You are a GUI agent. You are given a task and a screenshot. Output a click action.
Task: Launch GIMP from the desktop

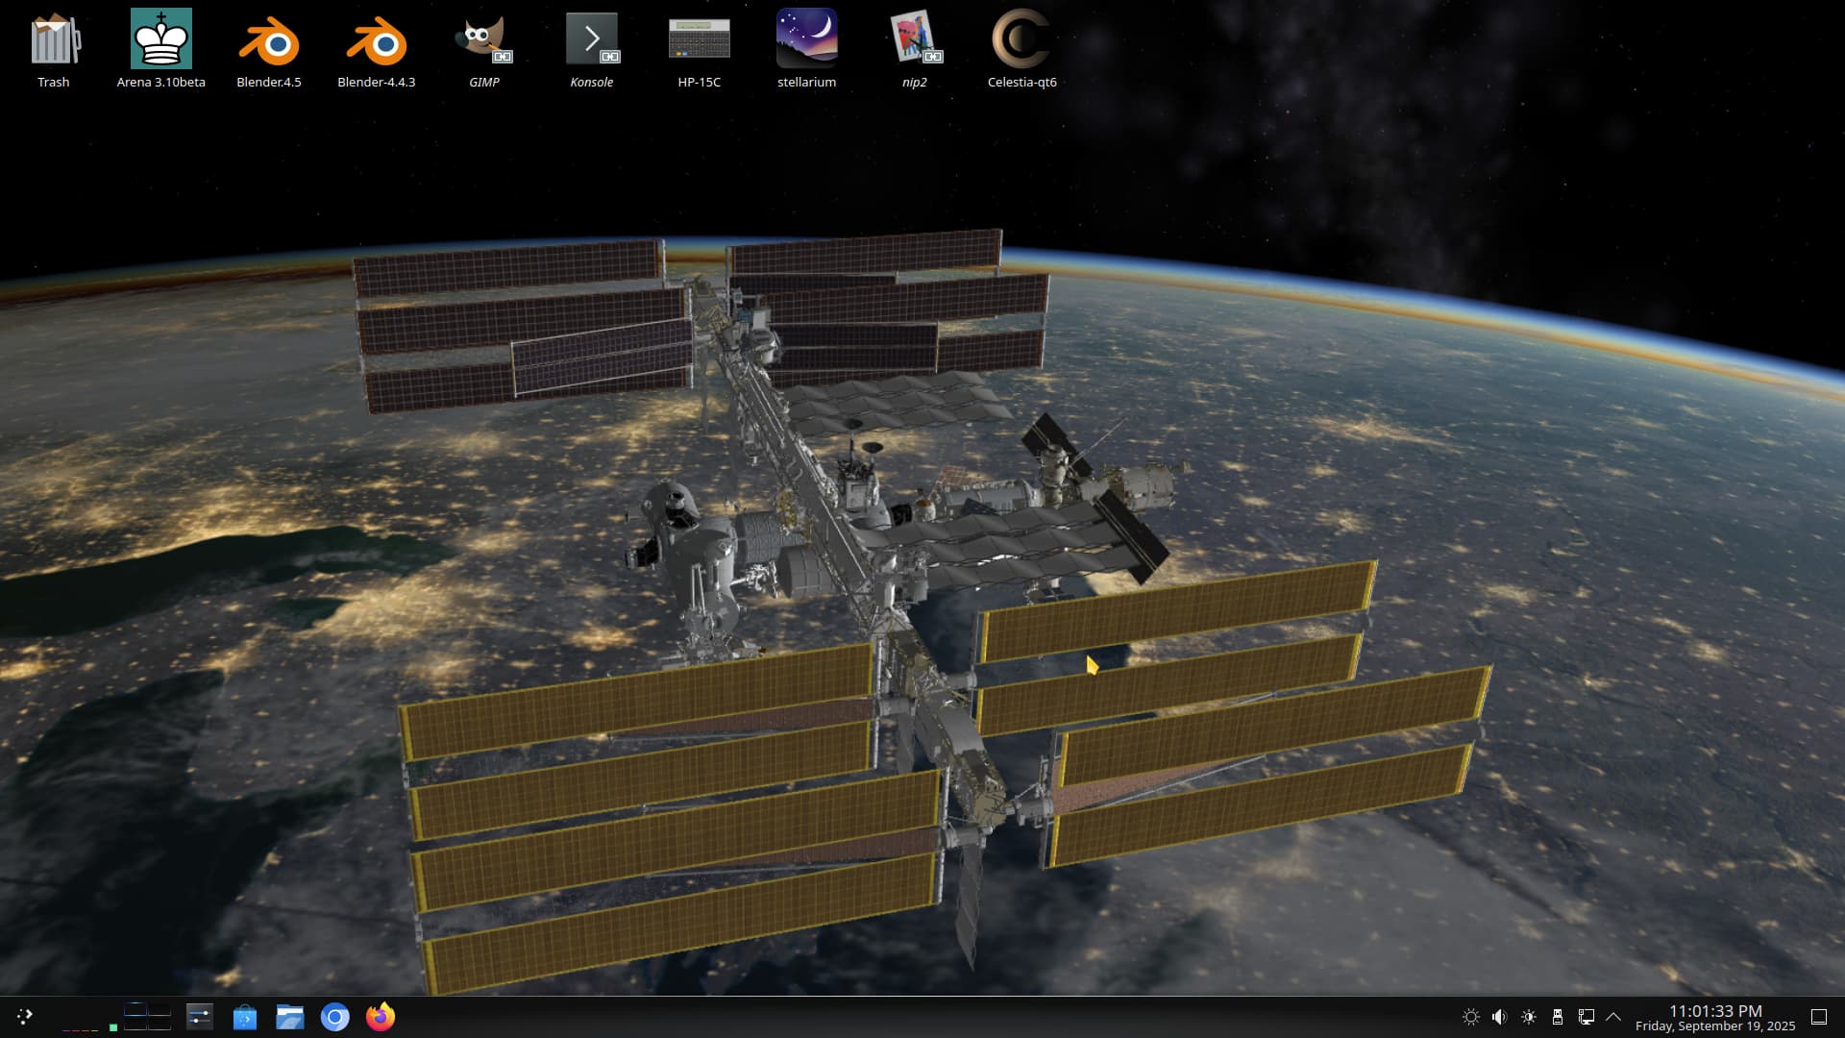tap(484, 50)
